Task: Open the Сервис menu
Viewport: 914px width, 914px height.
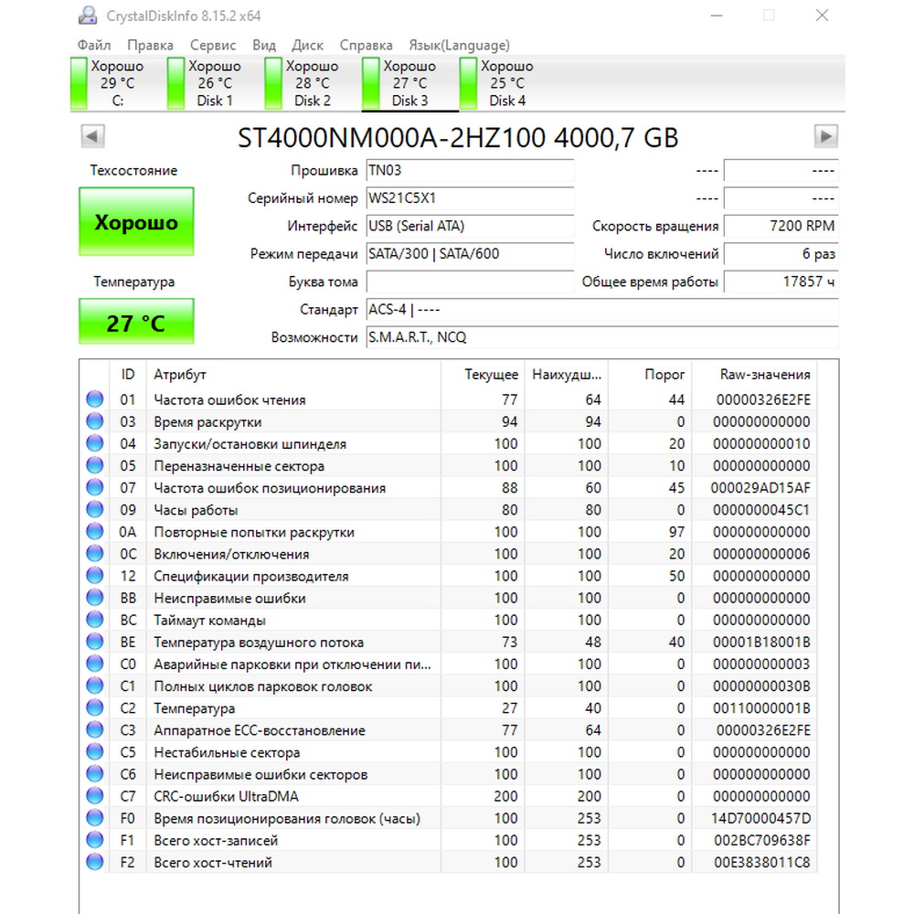Action: click(x=213, y=45)
